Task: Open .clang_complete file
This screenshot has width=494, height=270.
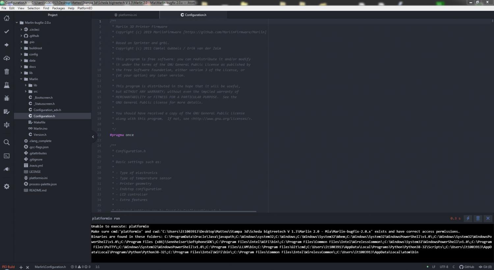Action: tap(40, 141)
